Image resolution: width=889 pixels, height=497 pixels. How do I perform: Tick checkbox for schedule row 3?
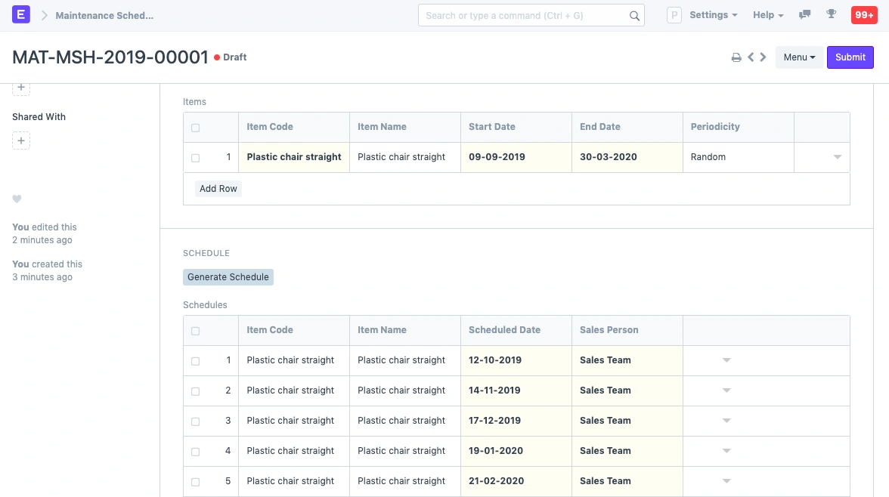[x=196, y=421]
